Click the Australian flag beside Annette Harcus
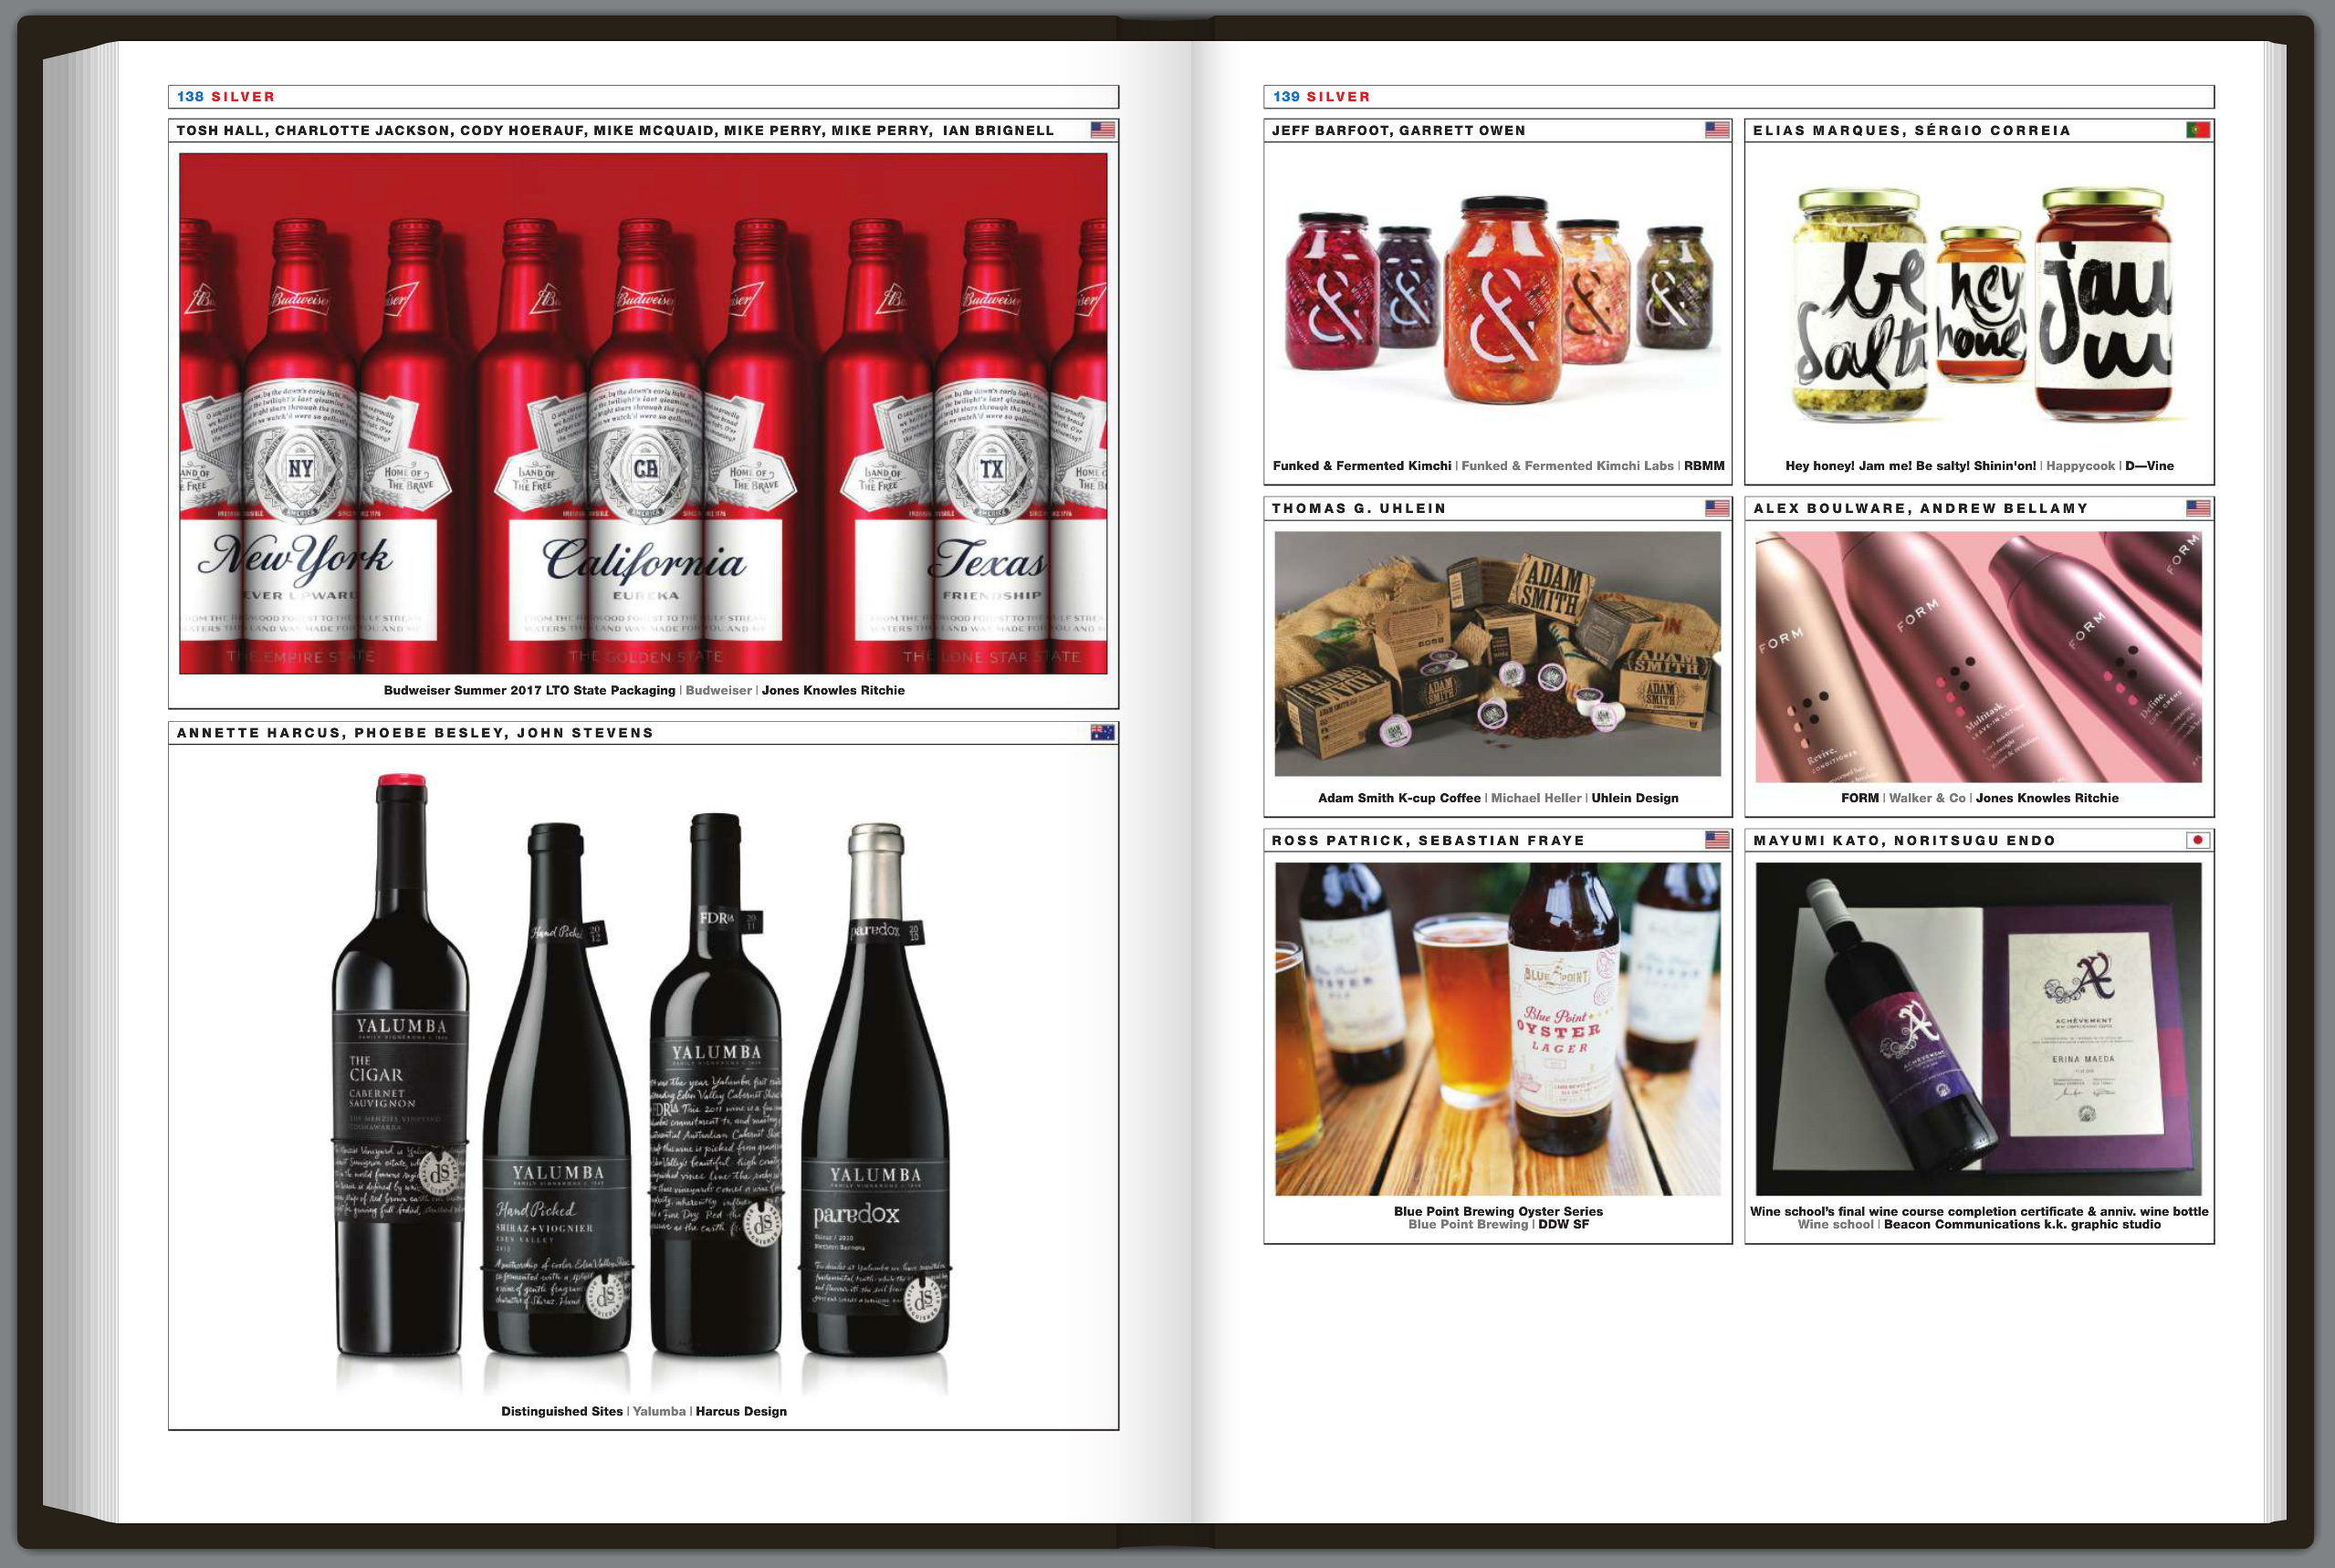This screenshot has width=2335, height=1568. 1102,733
